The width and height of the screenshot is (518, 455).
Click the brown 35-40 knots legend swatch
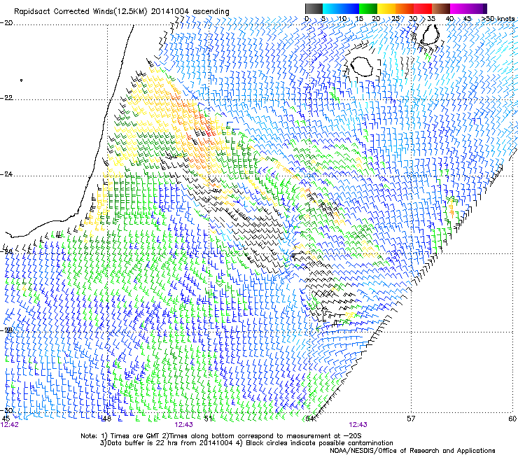click(x=441, y=8)
